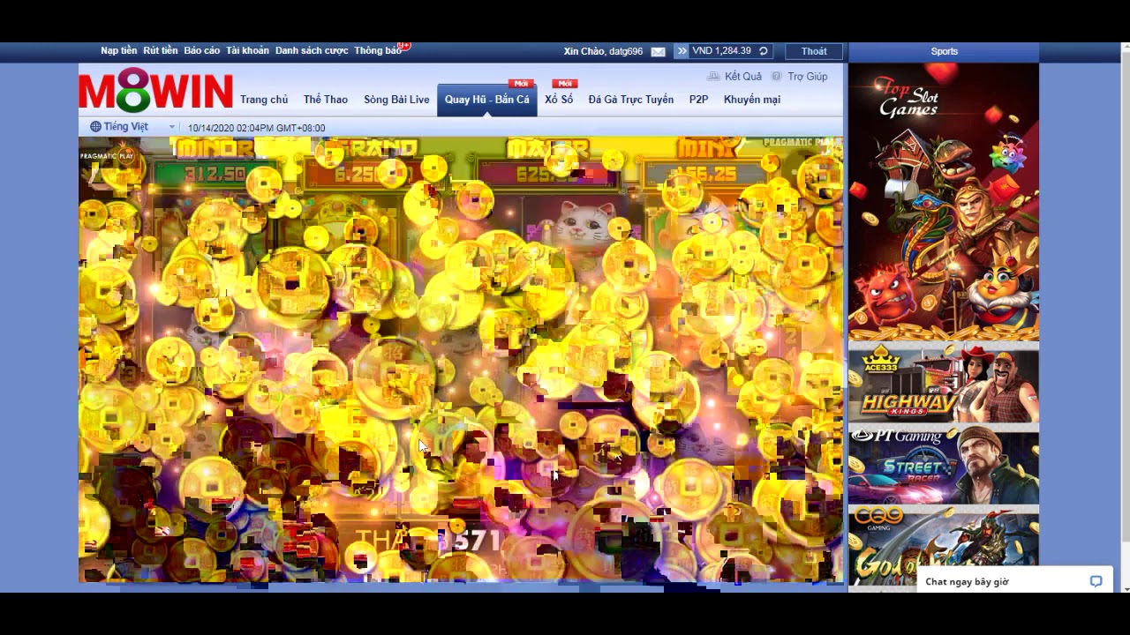Screen dimensions: 1130x635
Task: Click the MINOR jackpot value 312,50
Action: pos(216,174)
